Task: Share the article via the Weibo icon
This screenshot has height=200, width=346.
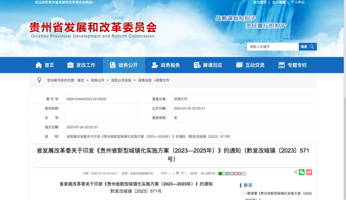Action: (x=309, y=172)
